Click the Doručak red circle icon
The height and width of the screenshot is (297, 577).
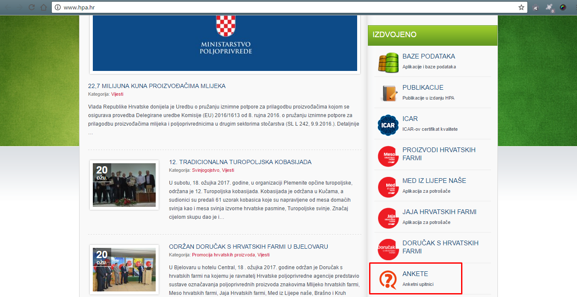(388, 249)
